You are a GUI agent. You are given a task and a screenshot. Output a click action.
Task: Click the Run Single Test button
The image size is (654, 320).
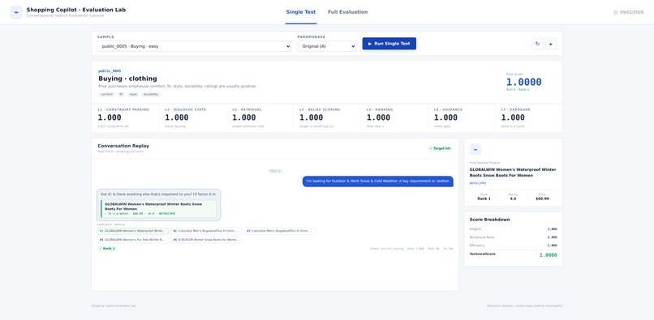(389, 43)
